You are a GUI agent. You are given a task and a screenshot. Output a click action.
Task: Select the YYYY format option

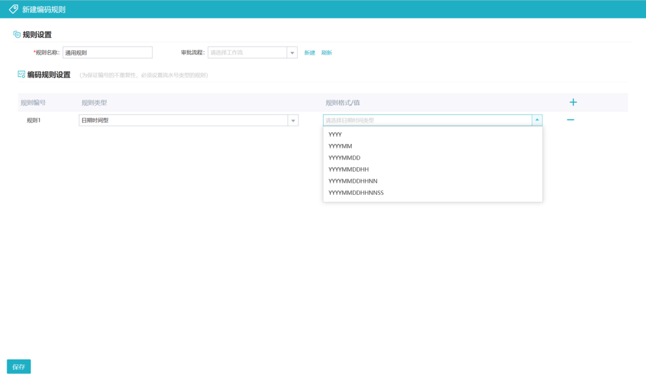(x=432, y=134)
